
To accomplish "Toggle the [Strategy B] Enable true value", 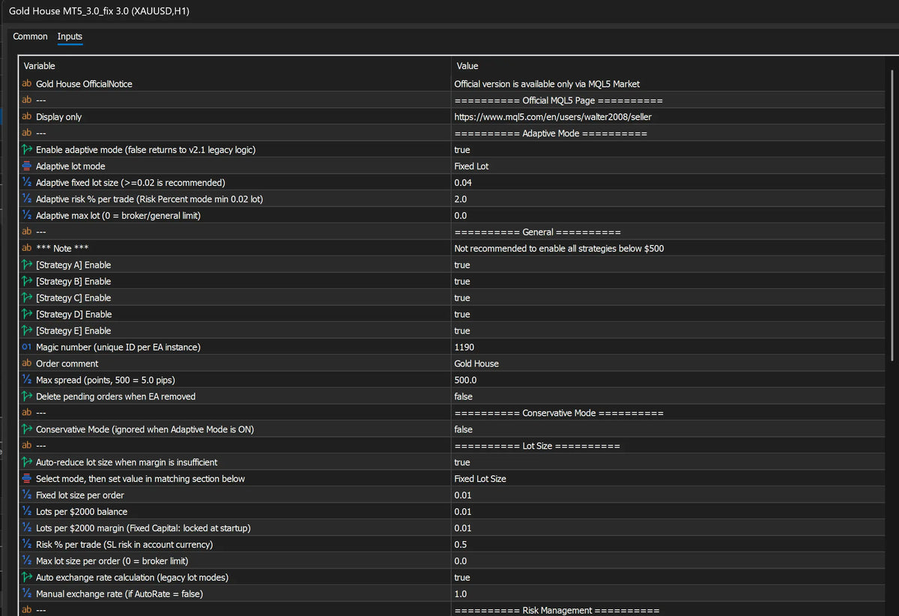I will click(x=462, y=282).
